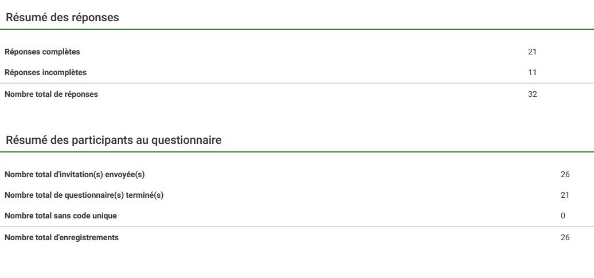Click the "Nombre total d'enregistrements" label
Screen dimensions: 594x278
click(61, 237)
